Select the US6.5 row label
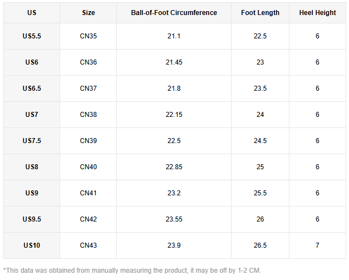349x280 pixels. click(x=32, y=89)
